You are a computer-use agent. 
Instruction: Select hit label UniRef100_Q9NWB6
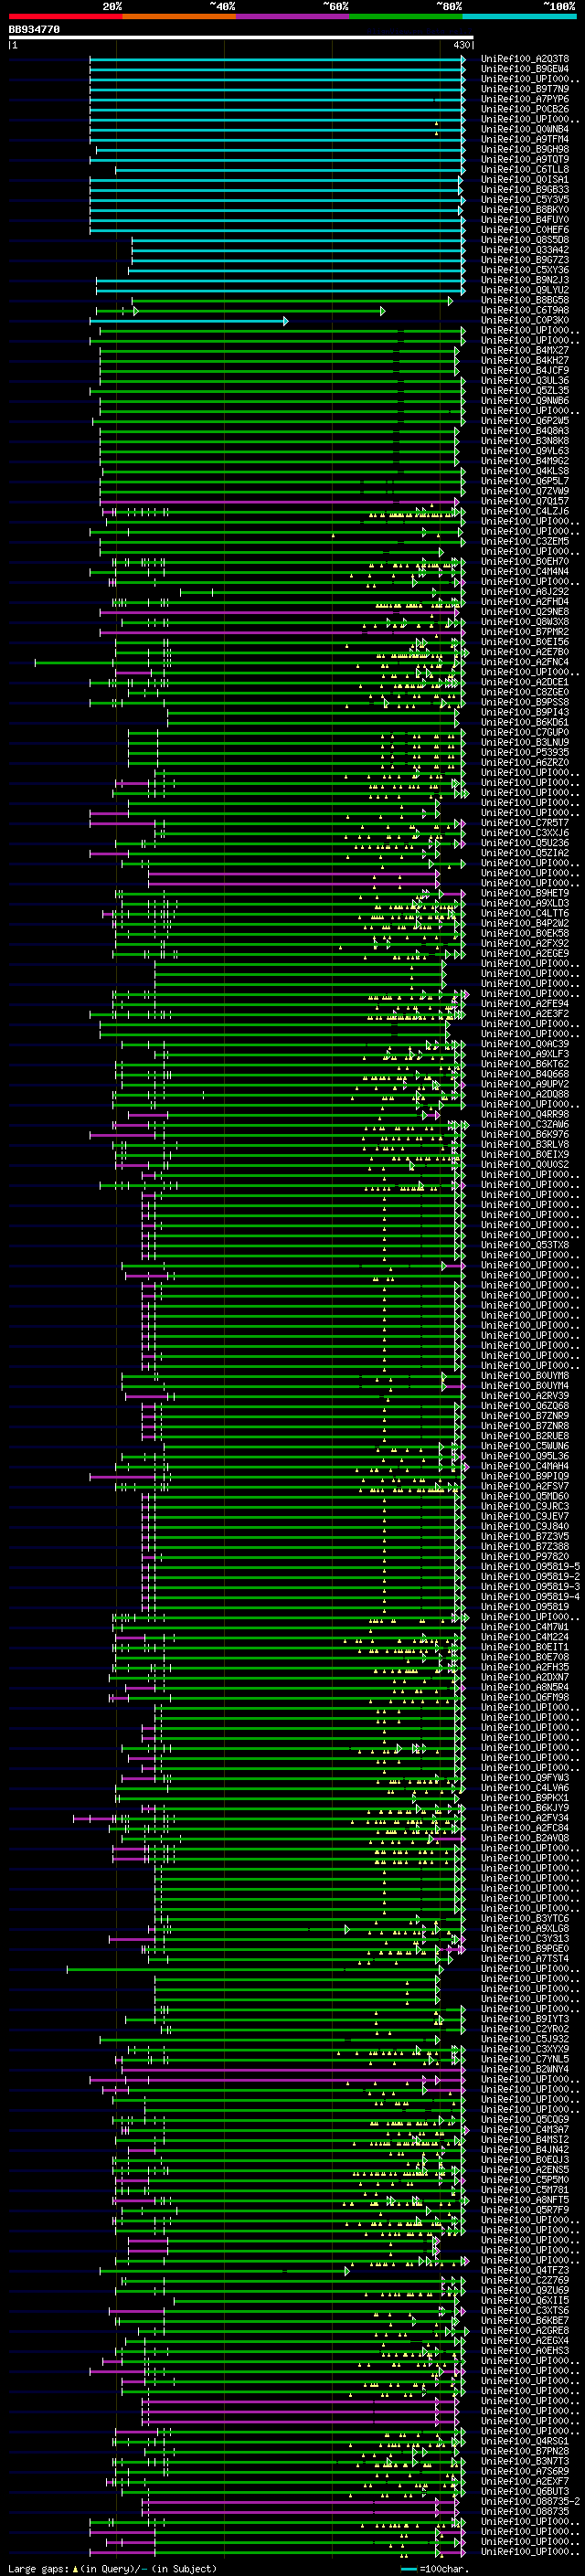(x=525, y=401)
